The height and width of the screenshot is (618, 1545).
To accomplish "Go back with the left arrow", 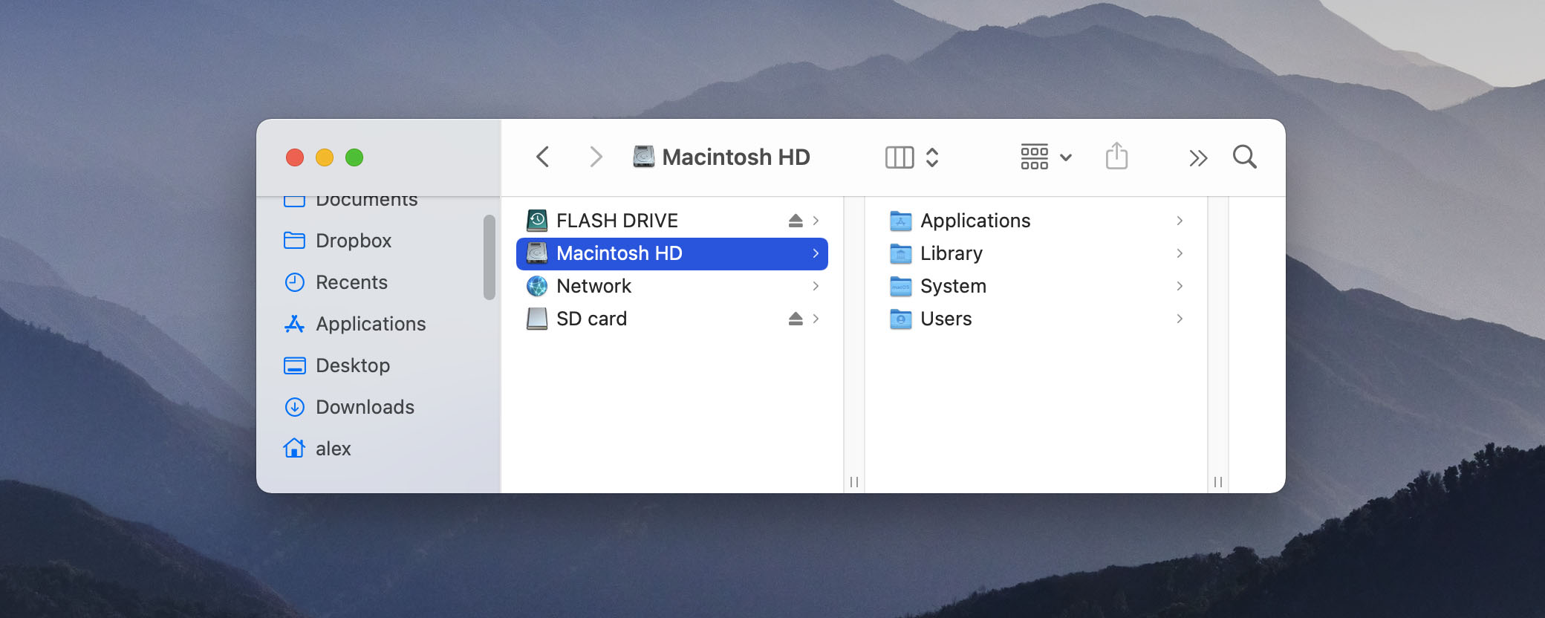I will (542, 157).
